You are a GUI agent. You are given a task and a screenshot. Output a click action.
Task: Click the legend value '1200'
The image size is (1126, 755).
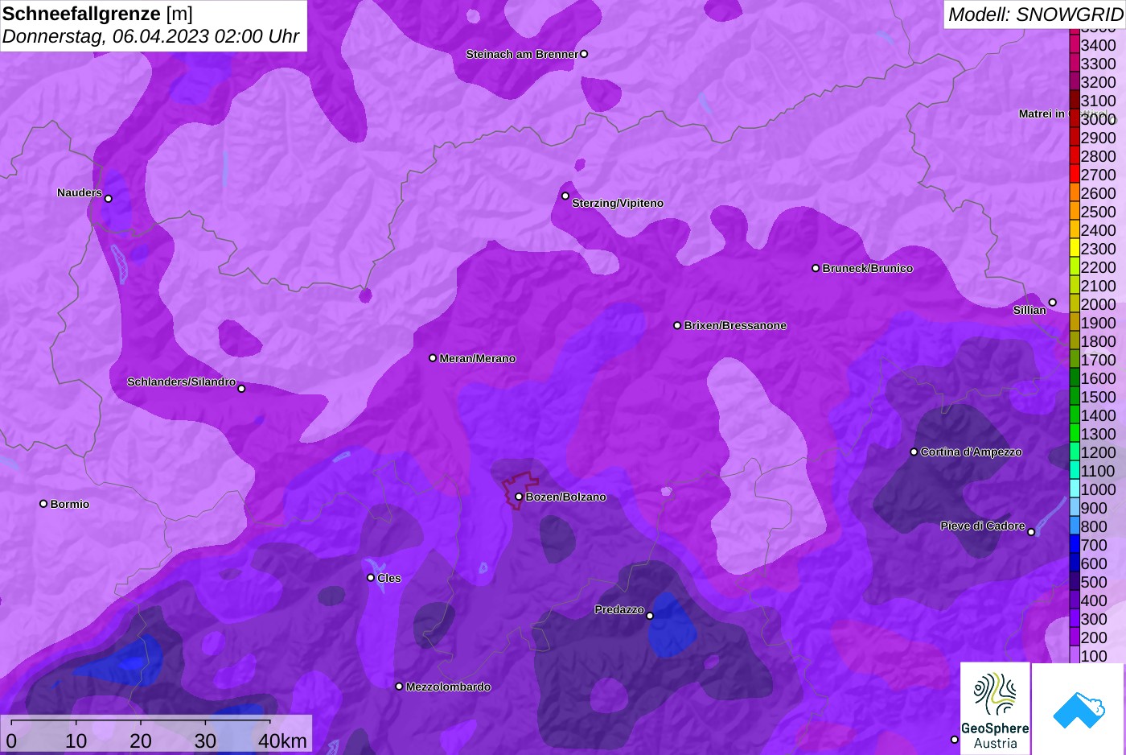click(1099, 452)
